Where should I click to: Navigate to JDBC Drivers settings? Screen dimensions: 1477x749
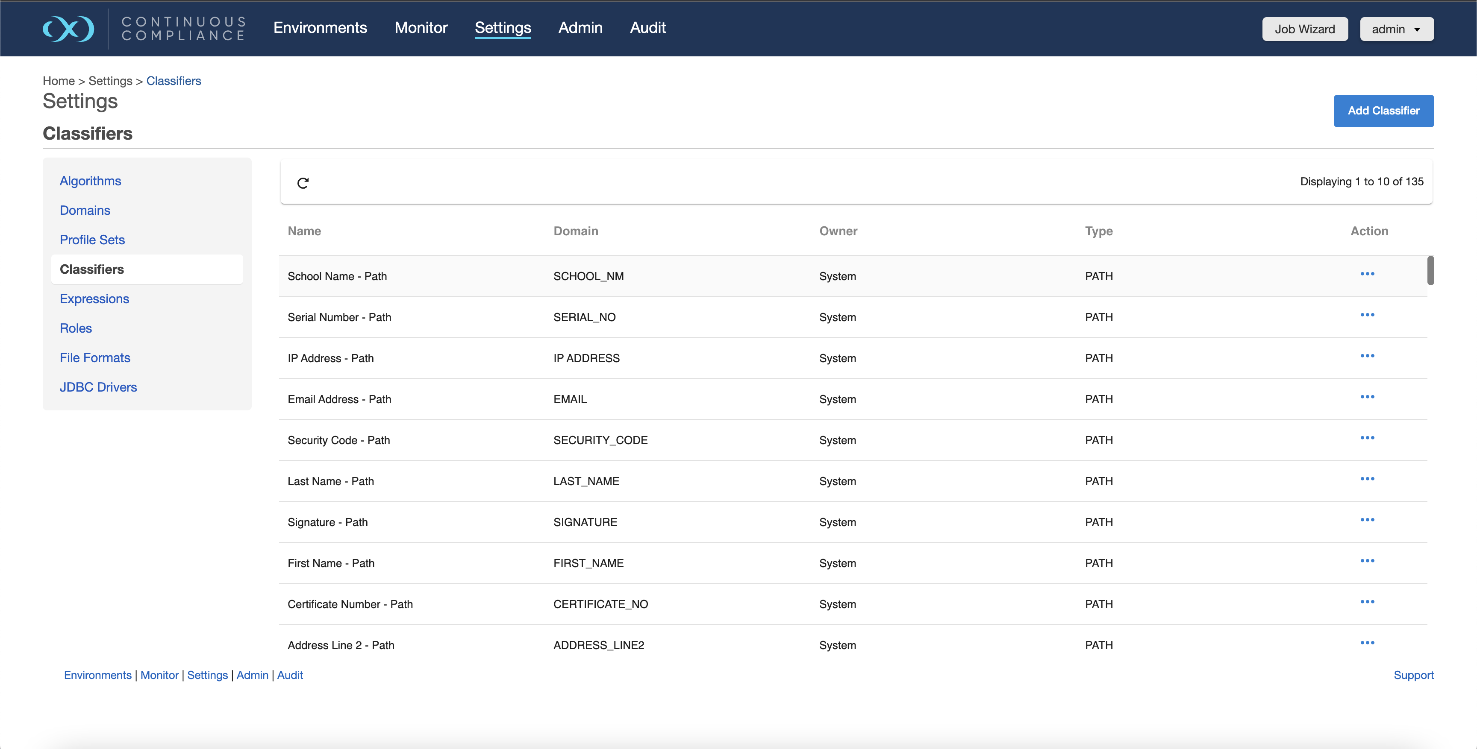[98, 387]
